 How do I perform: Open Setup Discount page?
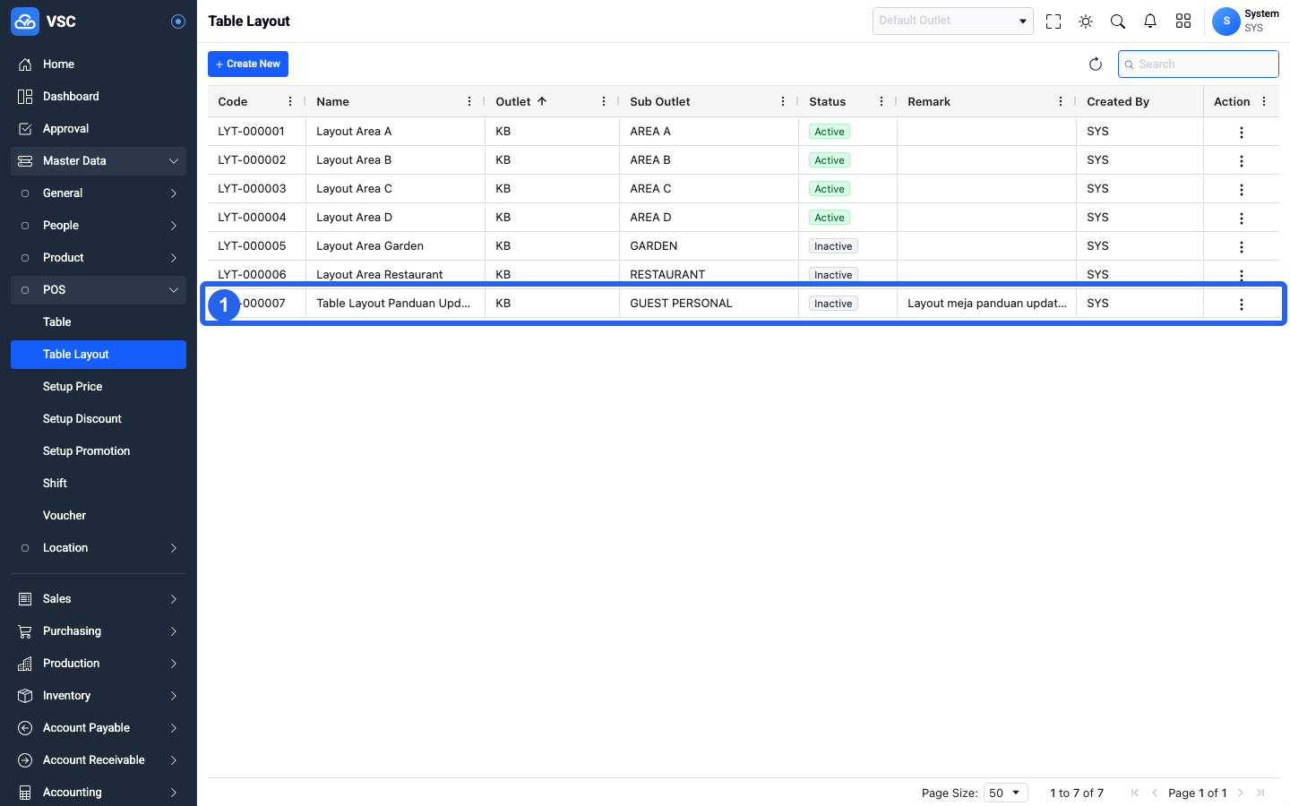pyautogui.click(x=99, y=419)
